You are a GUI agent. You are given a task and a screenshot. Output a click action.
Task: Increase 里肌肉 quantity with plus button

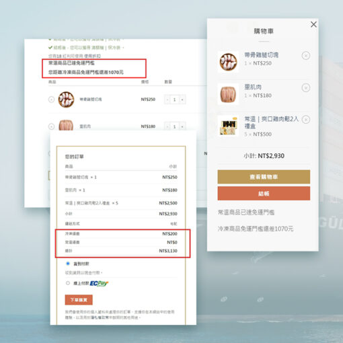coord(182,126)
